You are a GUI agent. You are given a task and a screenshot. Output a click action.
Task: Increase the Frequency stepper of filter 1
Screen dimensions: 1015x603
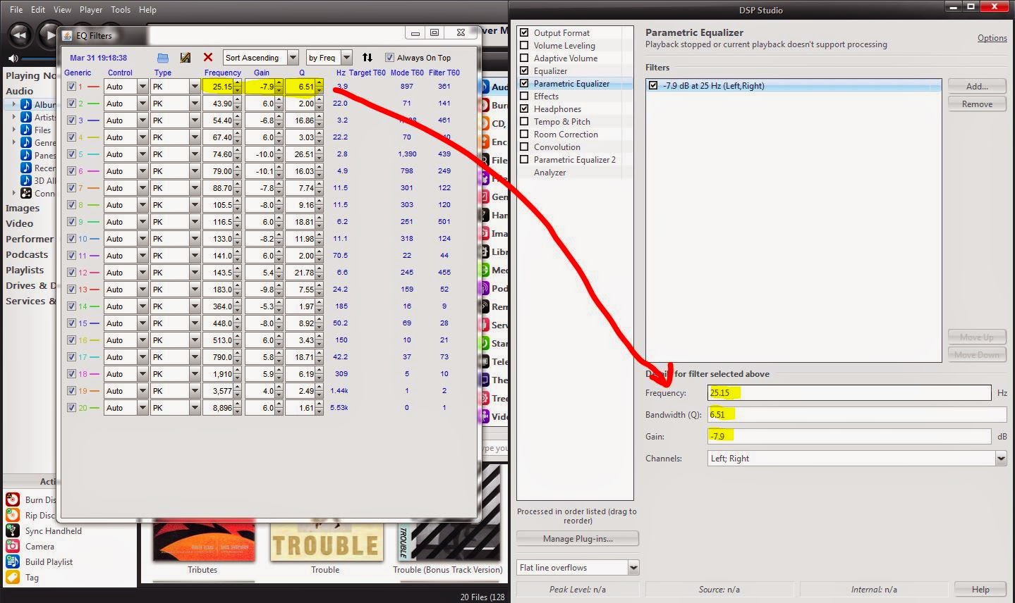tap(237, 83)
